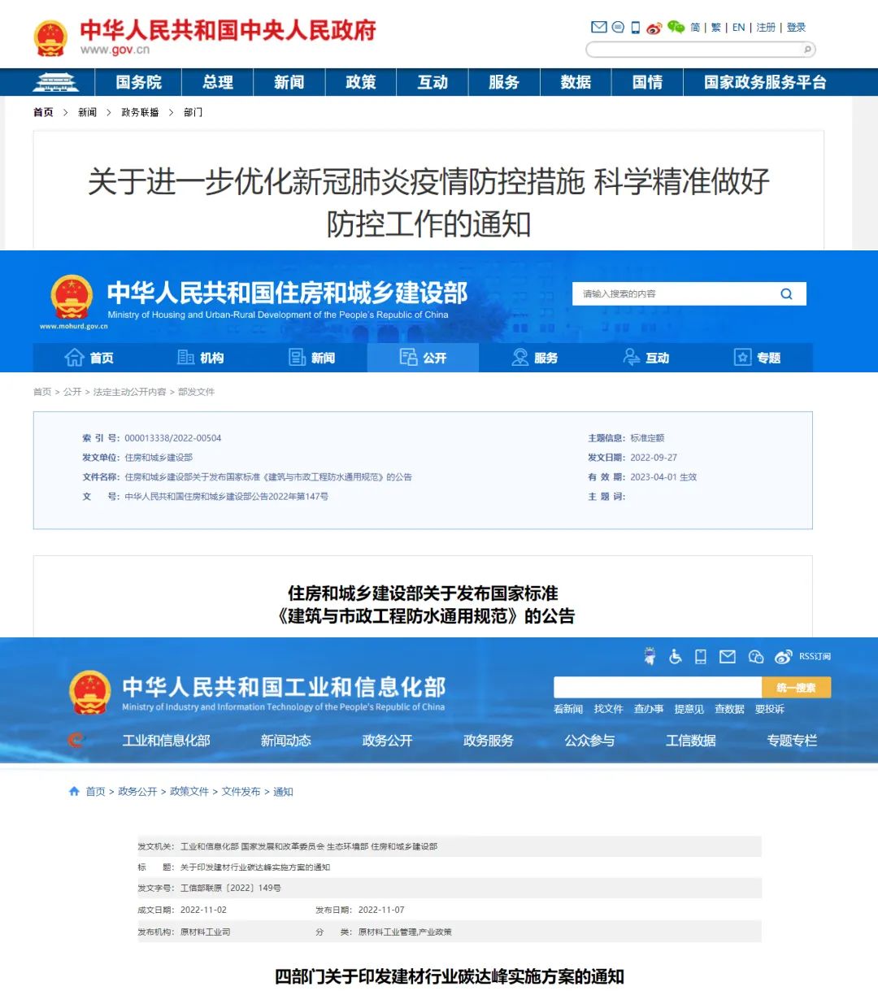Image resolution: width=878 pixels, height=1004 pixels.
Task: Open the Weibo icon on MIIT header
Action: coord(784,657)
